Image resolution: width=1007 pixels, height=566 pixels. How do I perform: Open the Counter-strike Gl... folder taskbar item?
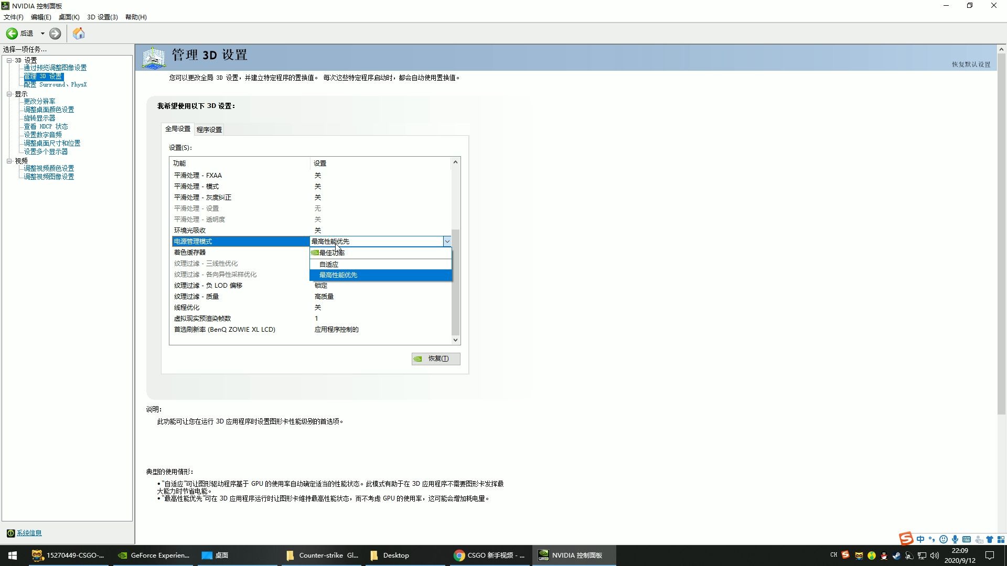tap(322, 556)
